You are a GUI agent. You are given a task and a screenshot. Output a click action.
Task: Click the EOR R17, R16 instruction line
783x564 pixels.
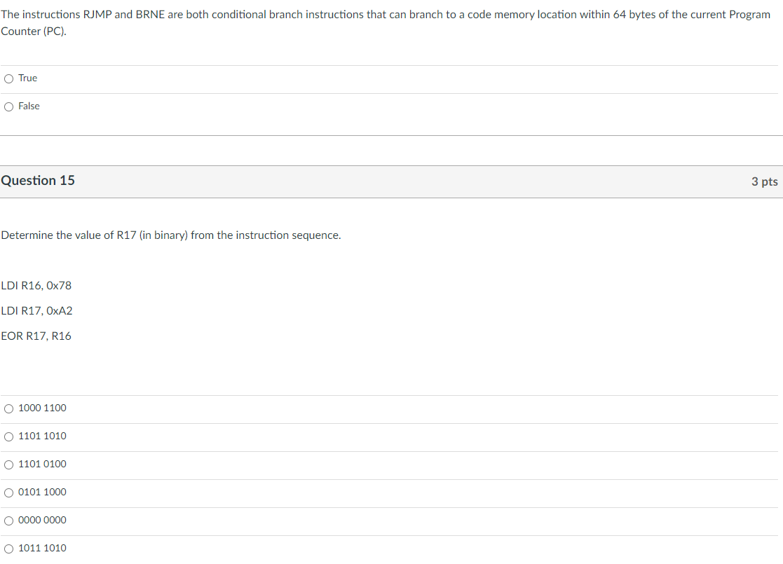click(36, 336)
